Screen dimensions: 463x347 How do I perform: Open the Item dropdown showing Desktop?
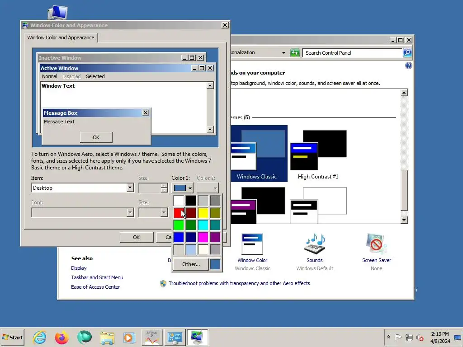[83, 188]
